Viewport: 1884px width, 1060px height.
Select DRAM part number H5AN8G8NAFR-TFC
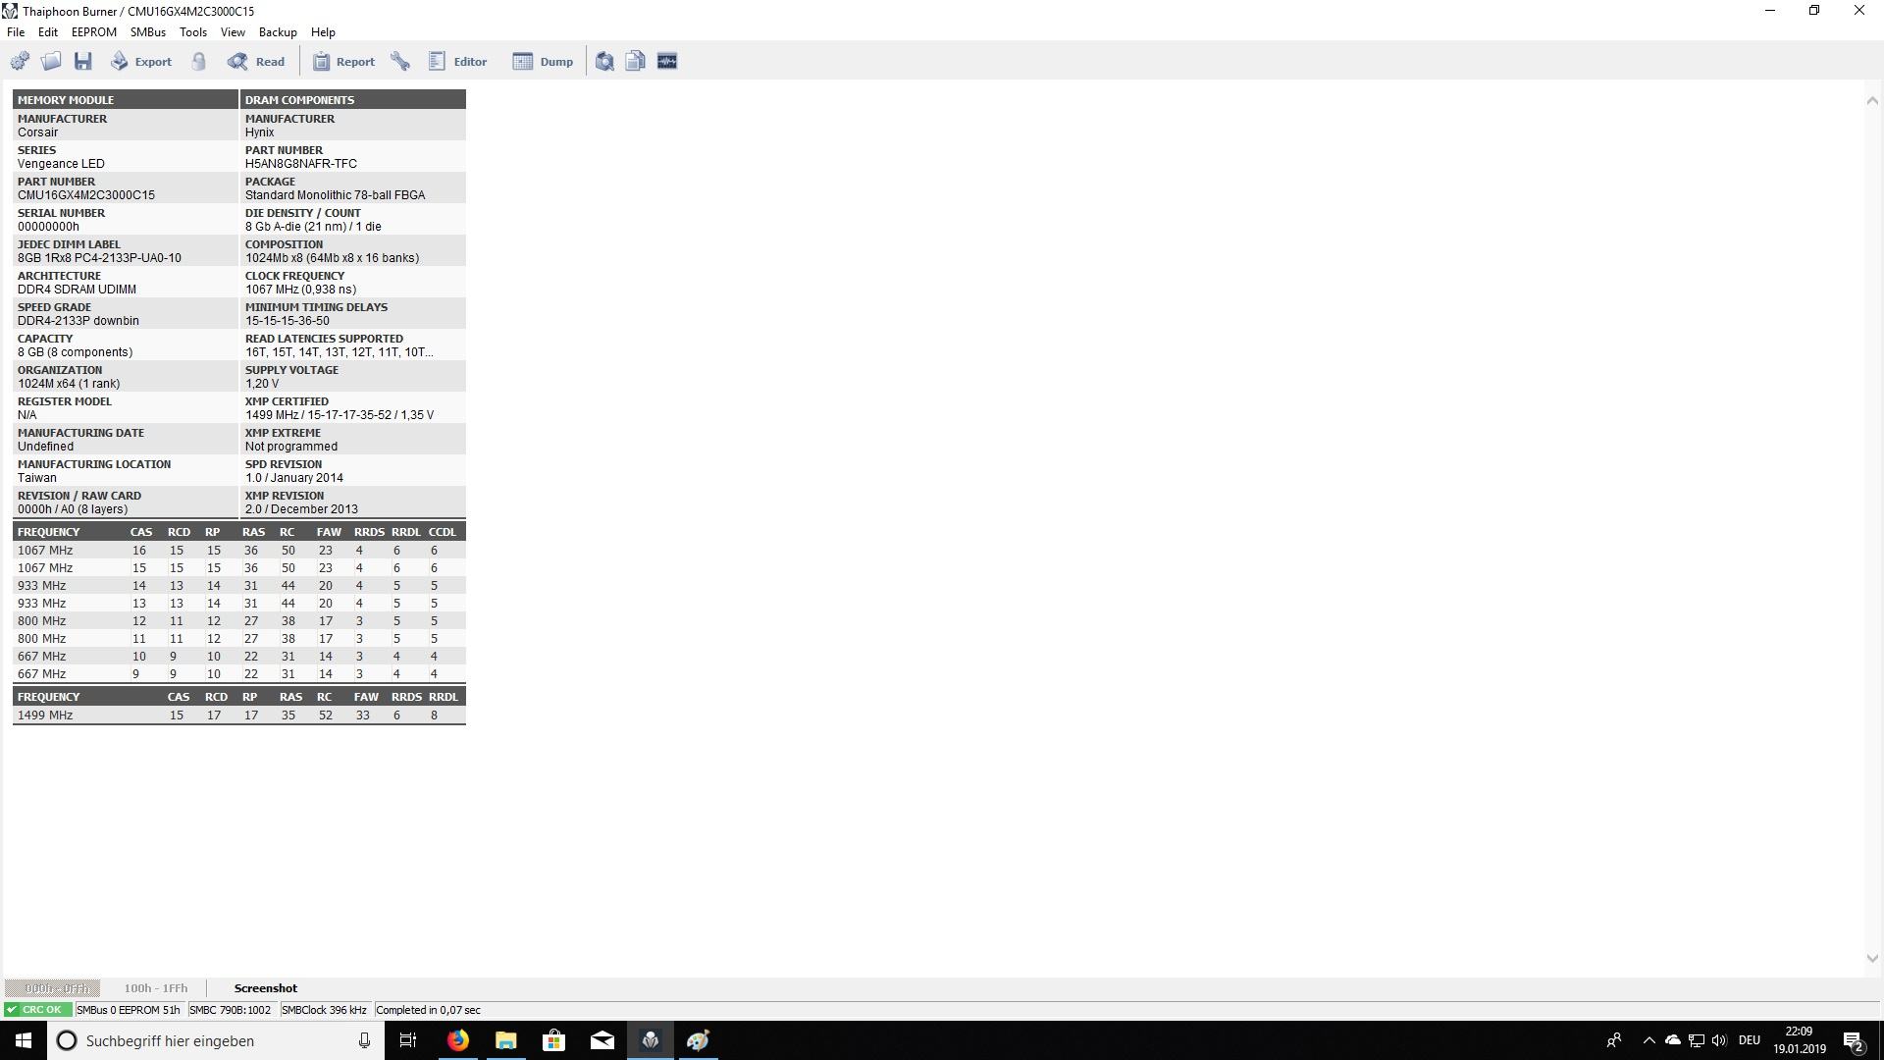click(301, 164)
